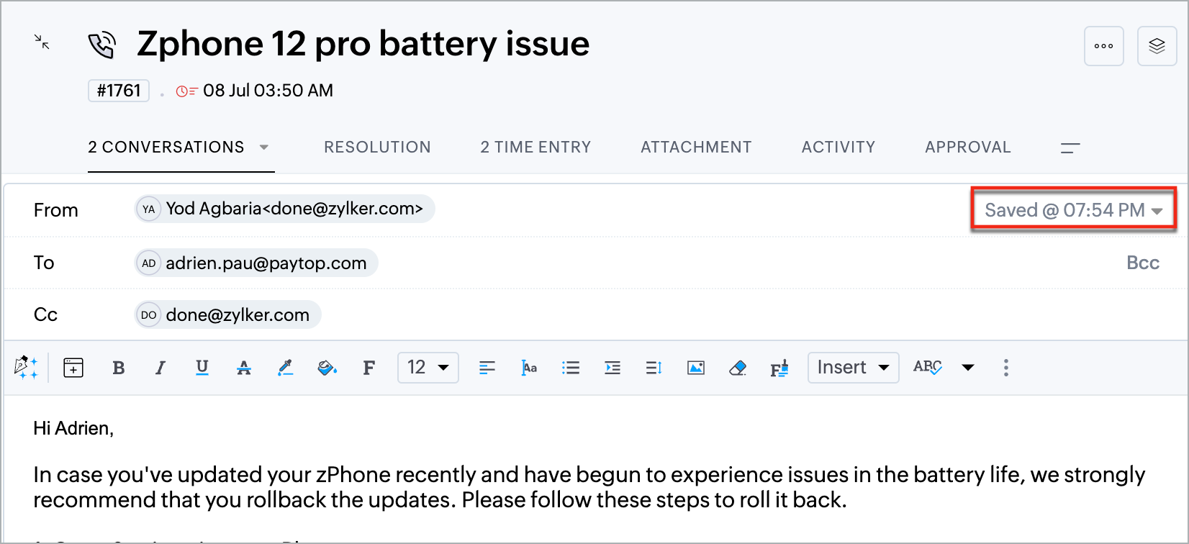Click Bcc to add a recipient
Image resolution: width=1189 pixels, height=544 pixels.
click(x=1142, y=263)
